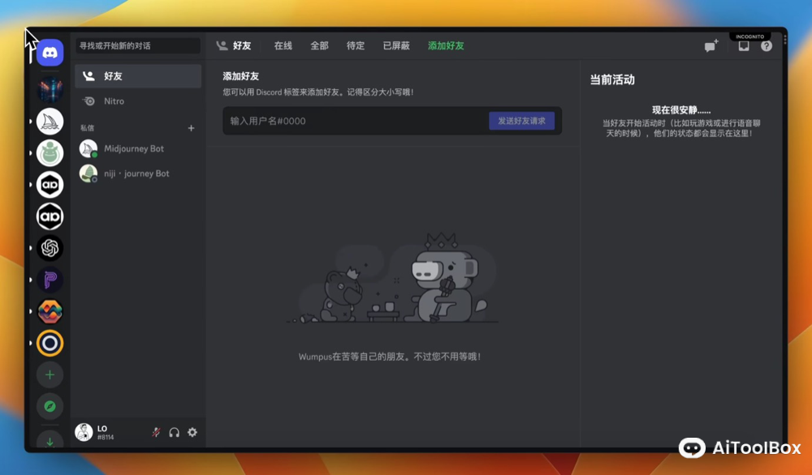Viewport: 812px width, 475px height.
Task: Open the second 'ab' logo server
Action: pyautogui.click(x=50, y=216)
